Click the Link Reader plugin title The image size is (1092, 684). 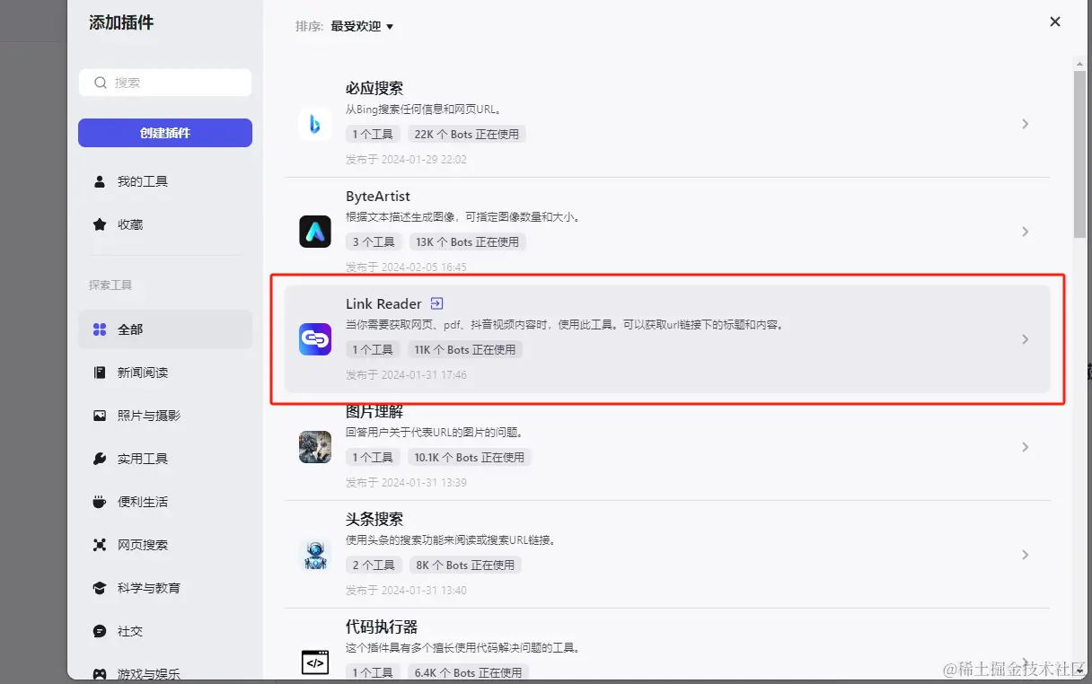[383, 303]
